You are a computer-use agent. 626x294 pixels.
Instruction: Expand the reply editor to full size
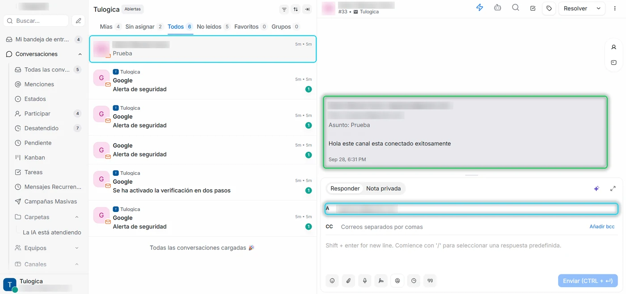[613, 189]
